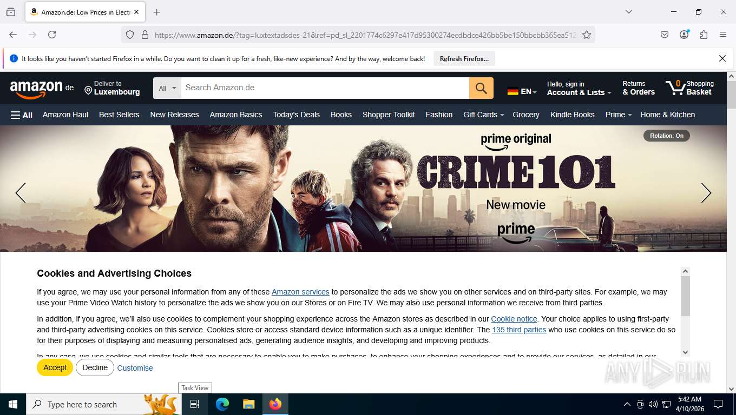Open Shopper Toolkit
The image size is (736, 415).
389,115
